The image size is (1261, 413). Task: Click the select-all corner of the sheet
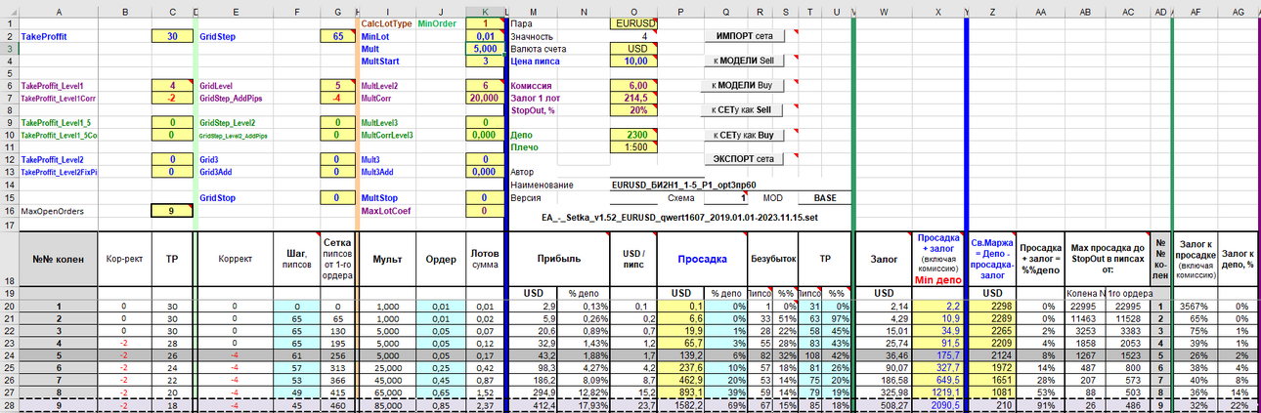coord(8,11)
